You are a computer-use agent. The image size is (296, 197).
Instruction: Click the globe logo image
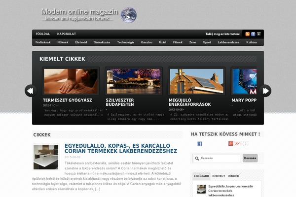pyautogui.click(x=129, y=15)
